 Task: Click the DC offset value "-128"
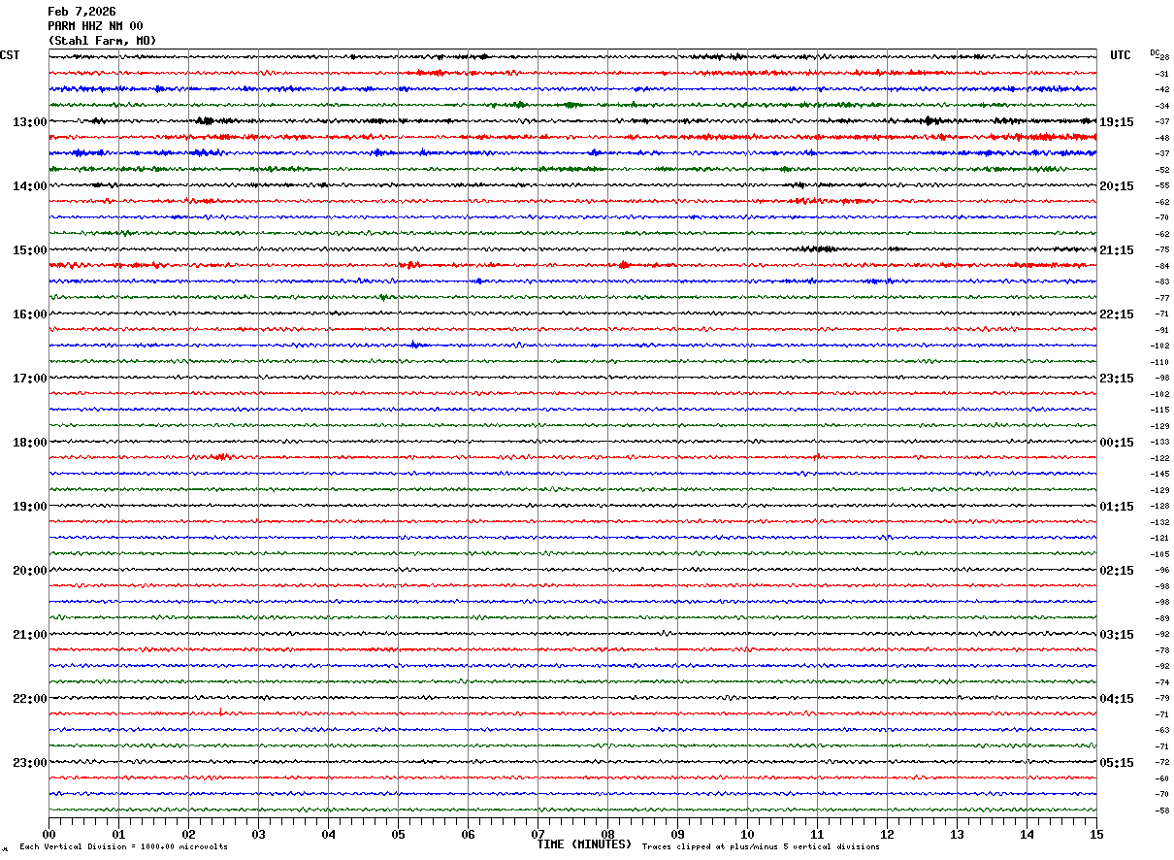pyautogui.click(x=1159, y=506)
